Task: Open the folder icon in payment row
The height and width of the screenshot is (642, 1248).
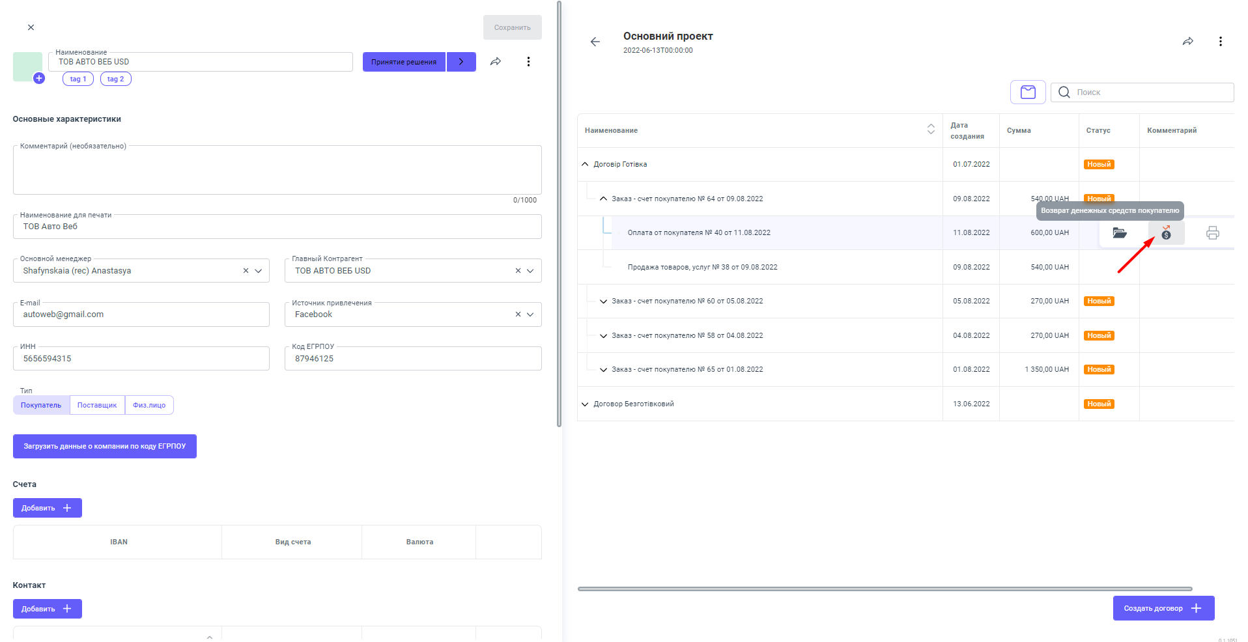Action: [x=1120, y=233]
